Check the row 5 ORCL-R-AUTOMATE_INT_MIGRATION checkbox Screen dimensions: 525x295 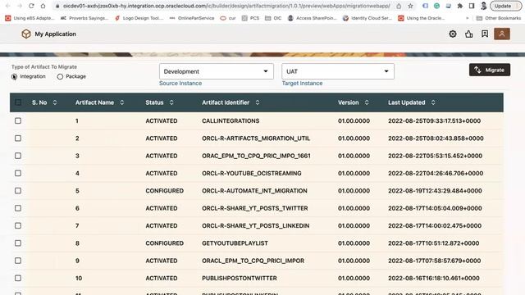(18, 191)
